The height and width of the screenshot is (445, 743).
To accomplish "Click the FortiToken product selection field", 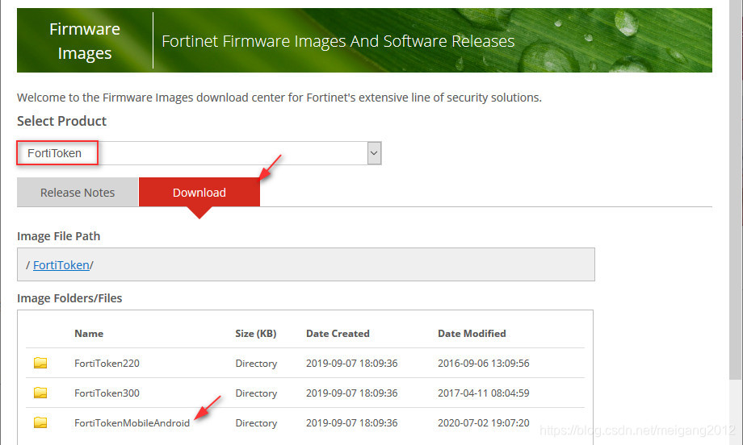I will point(199,153).
